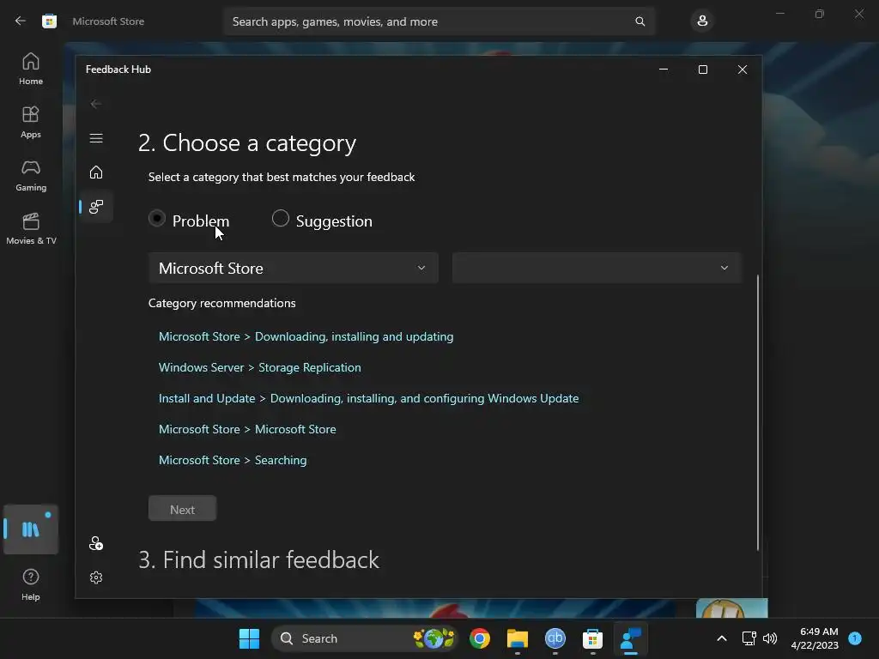Choose Microsoft Store > Downloading, installing and updating

pos(306,336)
